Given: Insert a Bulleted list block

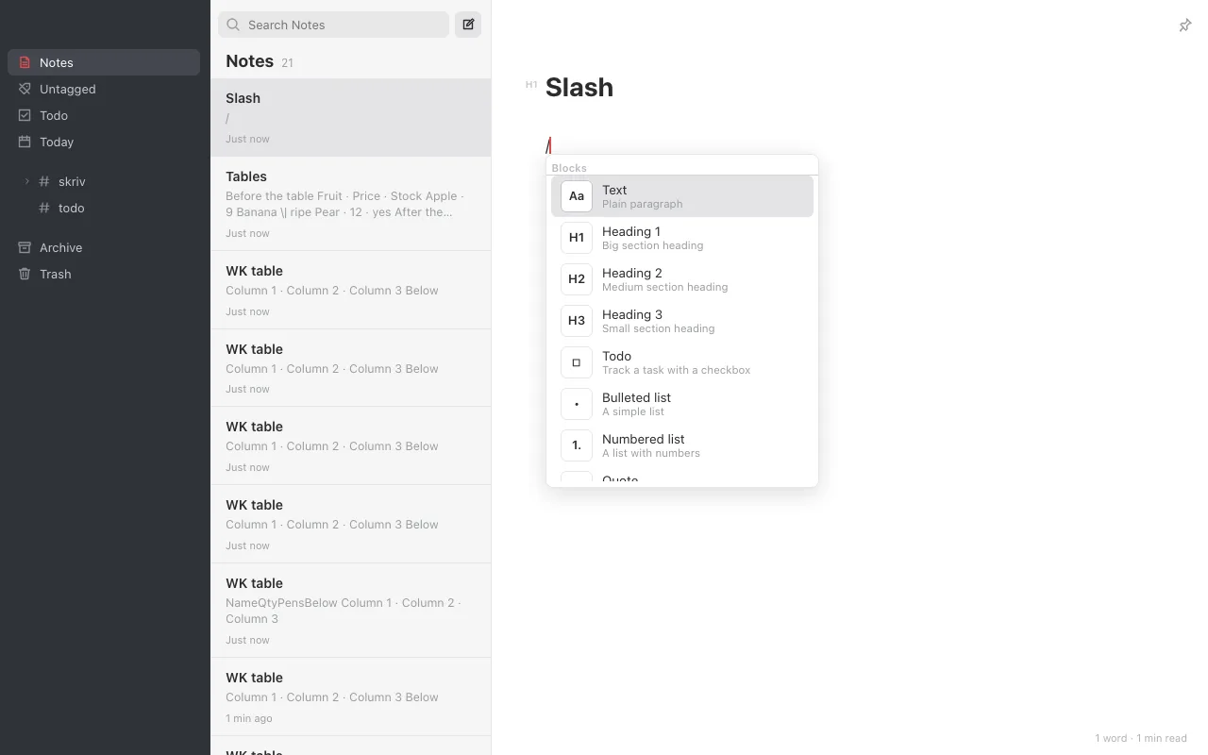Looking at the screenshot, I should point(682,404).
